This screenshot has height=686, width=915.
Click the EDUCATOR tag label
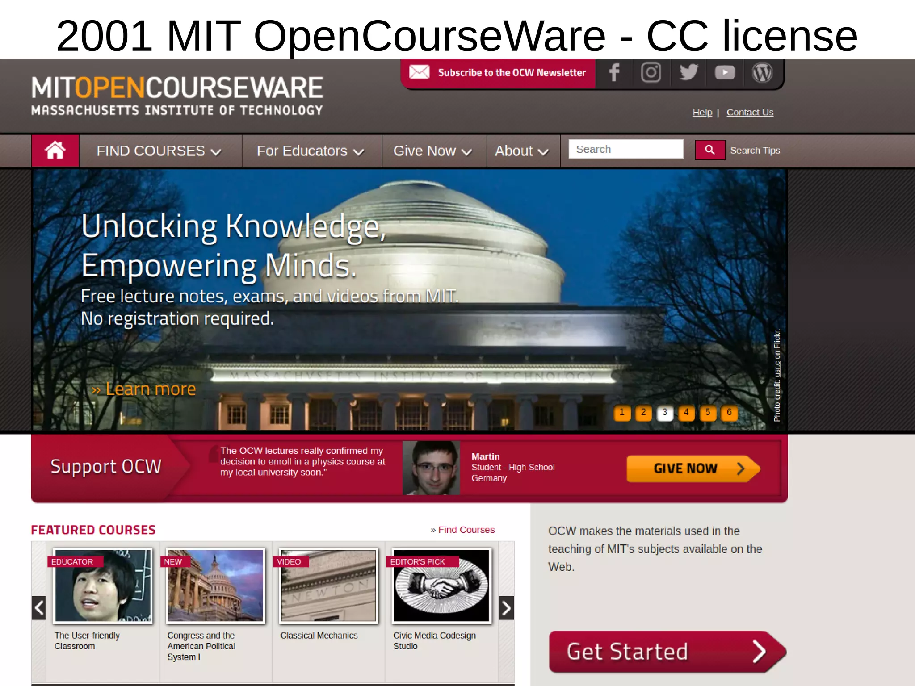(75, 561)
